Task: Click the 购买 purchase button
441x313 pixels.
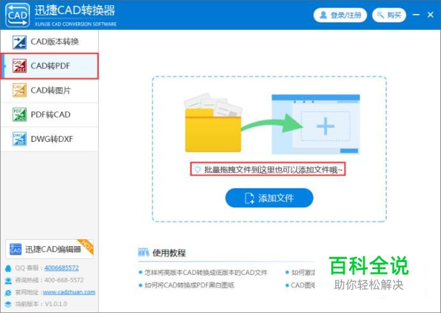Action: point(389,15)
